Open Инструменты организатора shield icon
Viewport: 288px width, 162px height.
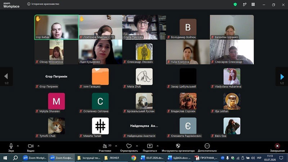point(178,146)
